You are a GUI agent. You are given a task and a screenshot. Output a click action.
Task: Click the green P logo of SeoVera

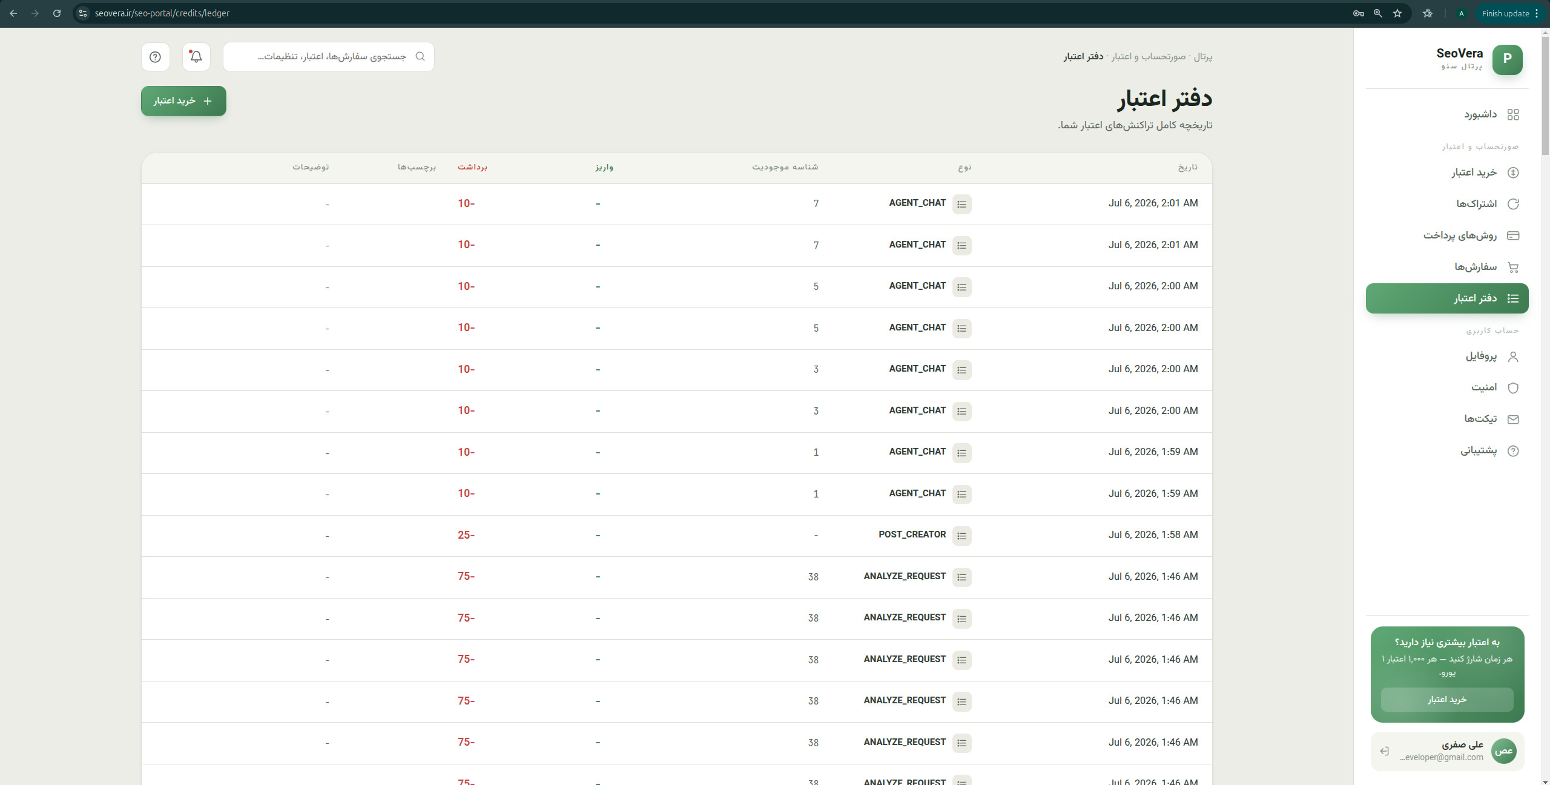pyautogui.click(x=1508, y=59)
